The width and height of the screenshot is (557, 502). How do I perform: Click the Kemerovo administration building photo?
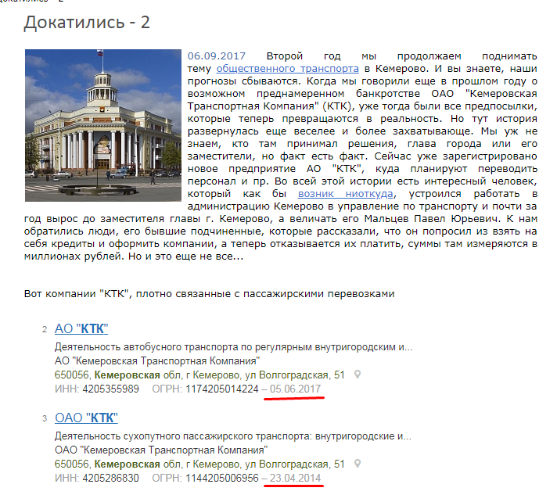(x=103, y=125)
